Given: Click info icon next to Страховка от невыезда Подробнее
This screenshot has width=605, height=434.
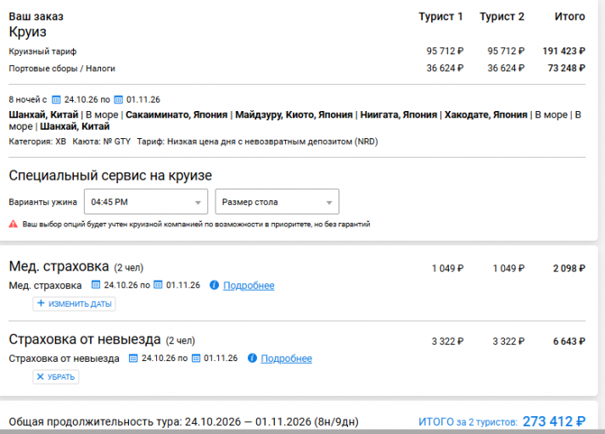Looking at the screenshot, I should coord(252,358).
